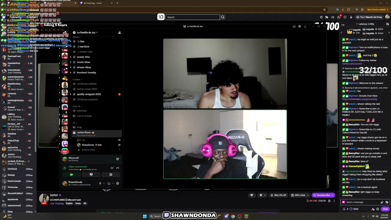This screenshot has height=220, width=391.
Task: Stream Minecraft from the activity panel
Action: 118,159
